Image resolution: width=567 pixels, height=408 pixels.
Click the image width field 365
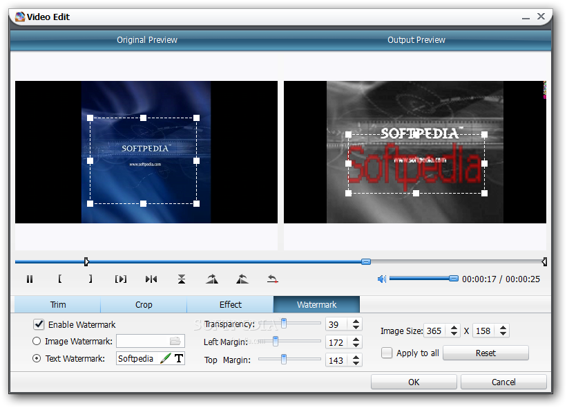click(435, 331)
